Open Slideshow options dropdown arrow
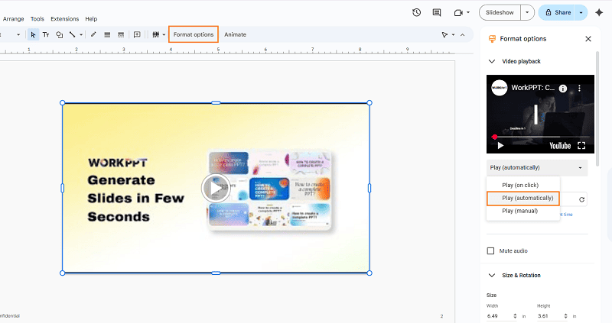 coord(527,12)
